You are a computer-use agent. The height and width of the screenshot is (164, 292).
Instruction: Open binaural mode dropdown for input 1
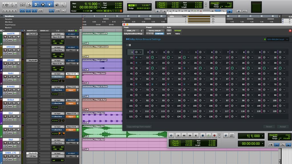[x=140, y=52]
